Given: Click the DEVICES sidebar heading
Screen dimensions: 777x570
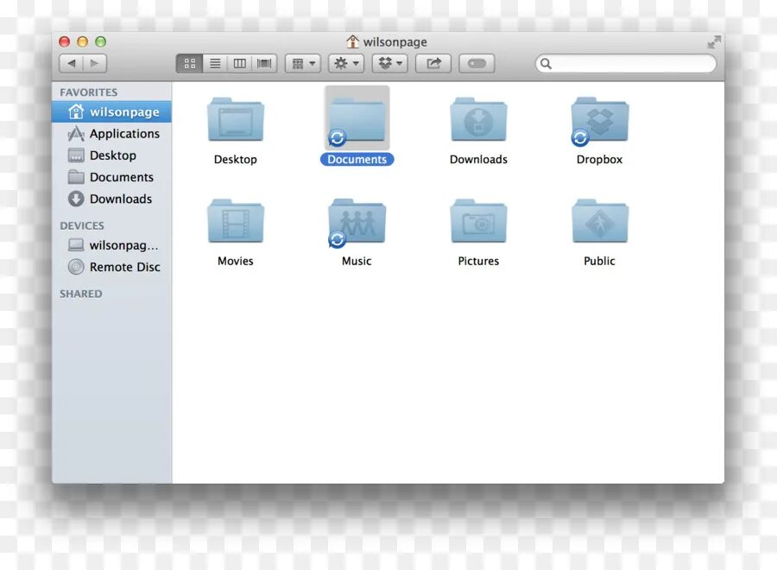Looking at the screenshot, I should tap(82, 225).
